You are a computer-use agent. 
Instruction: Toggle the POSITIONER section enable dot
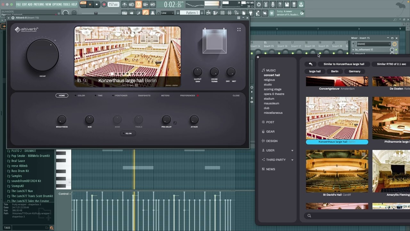point(112,96)
